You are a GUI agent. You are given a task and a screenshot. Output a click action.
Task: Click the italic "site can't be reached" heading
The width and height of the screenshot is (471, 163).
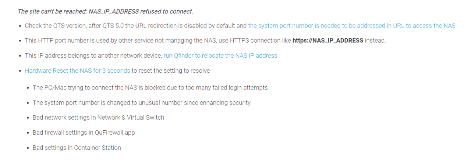[x=105, y=11]
